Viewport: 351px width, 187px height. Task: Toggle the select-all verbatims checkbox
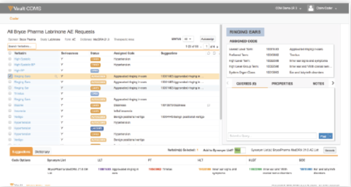[x=10, y=53]
